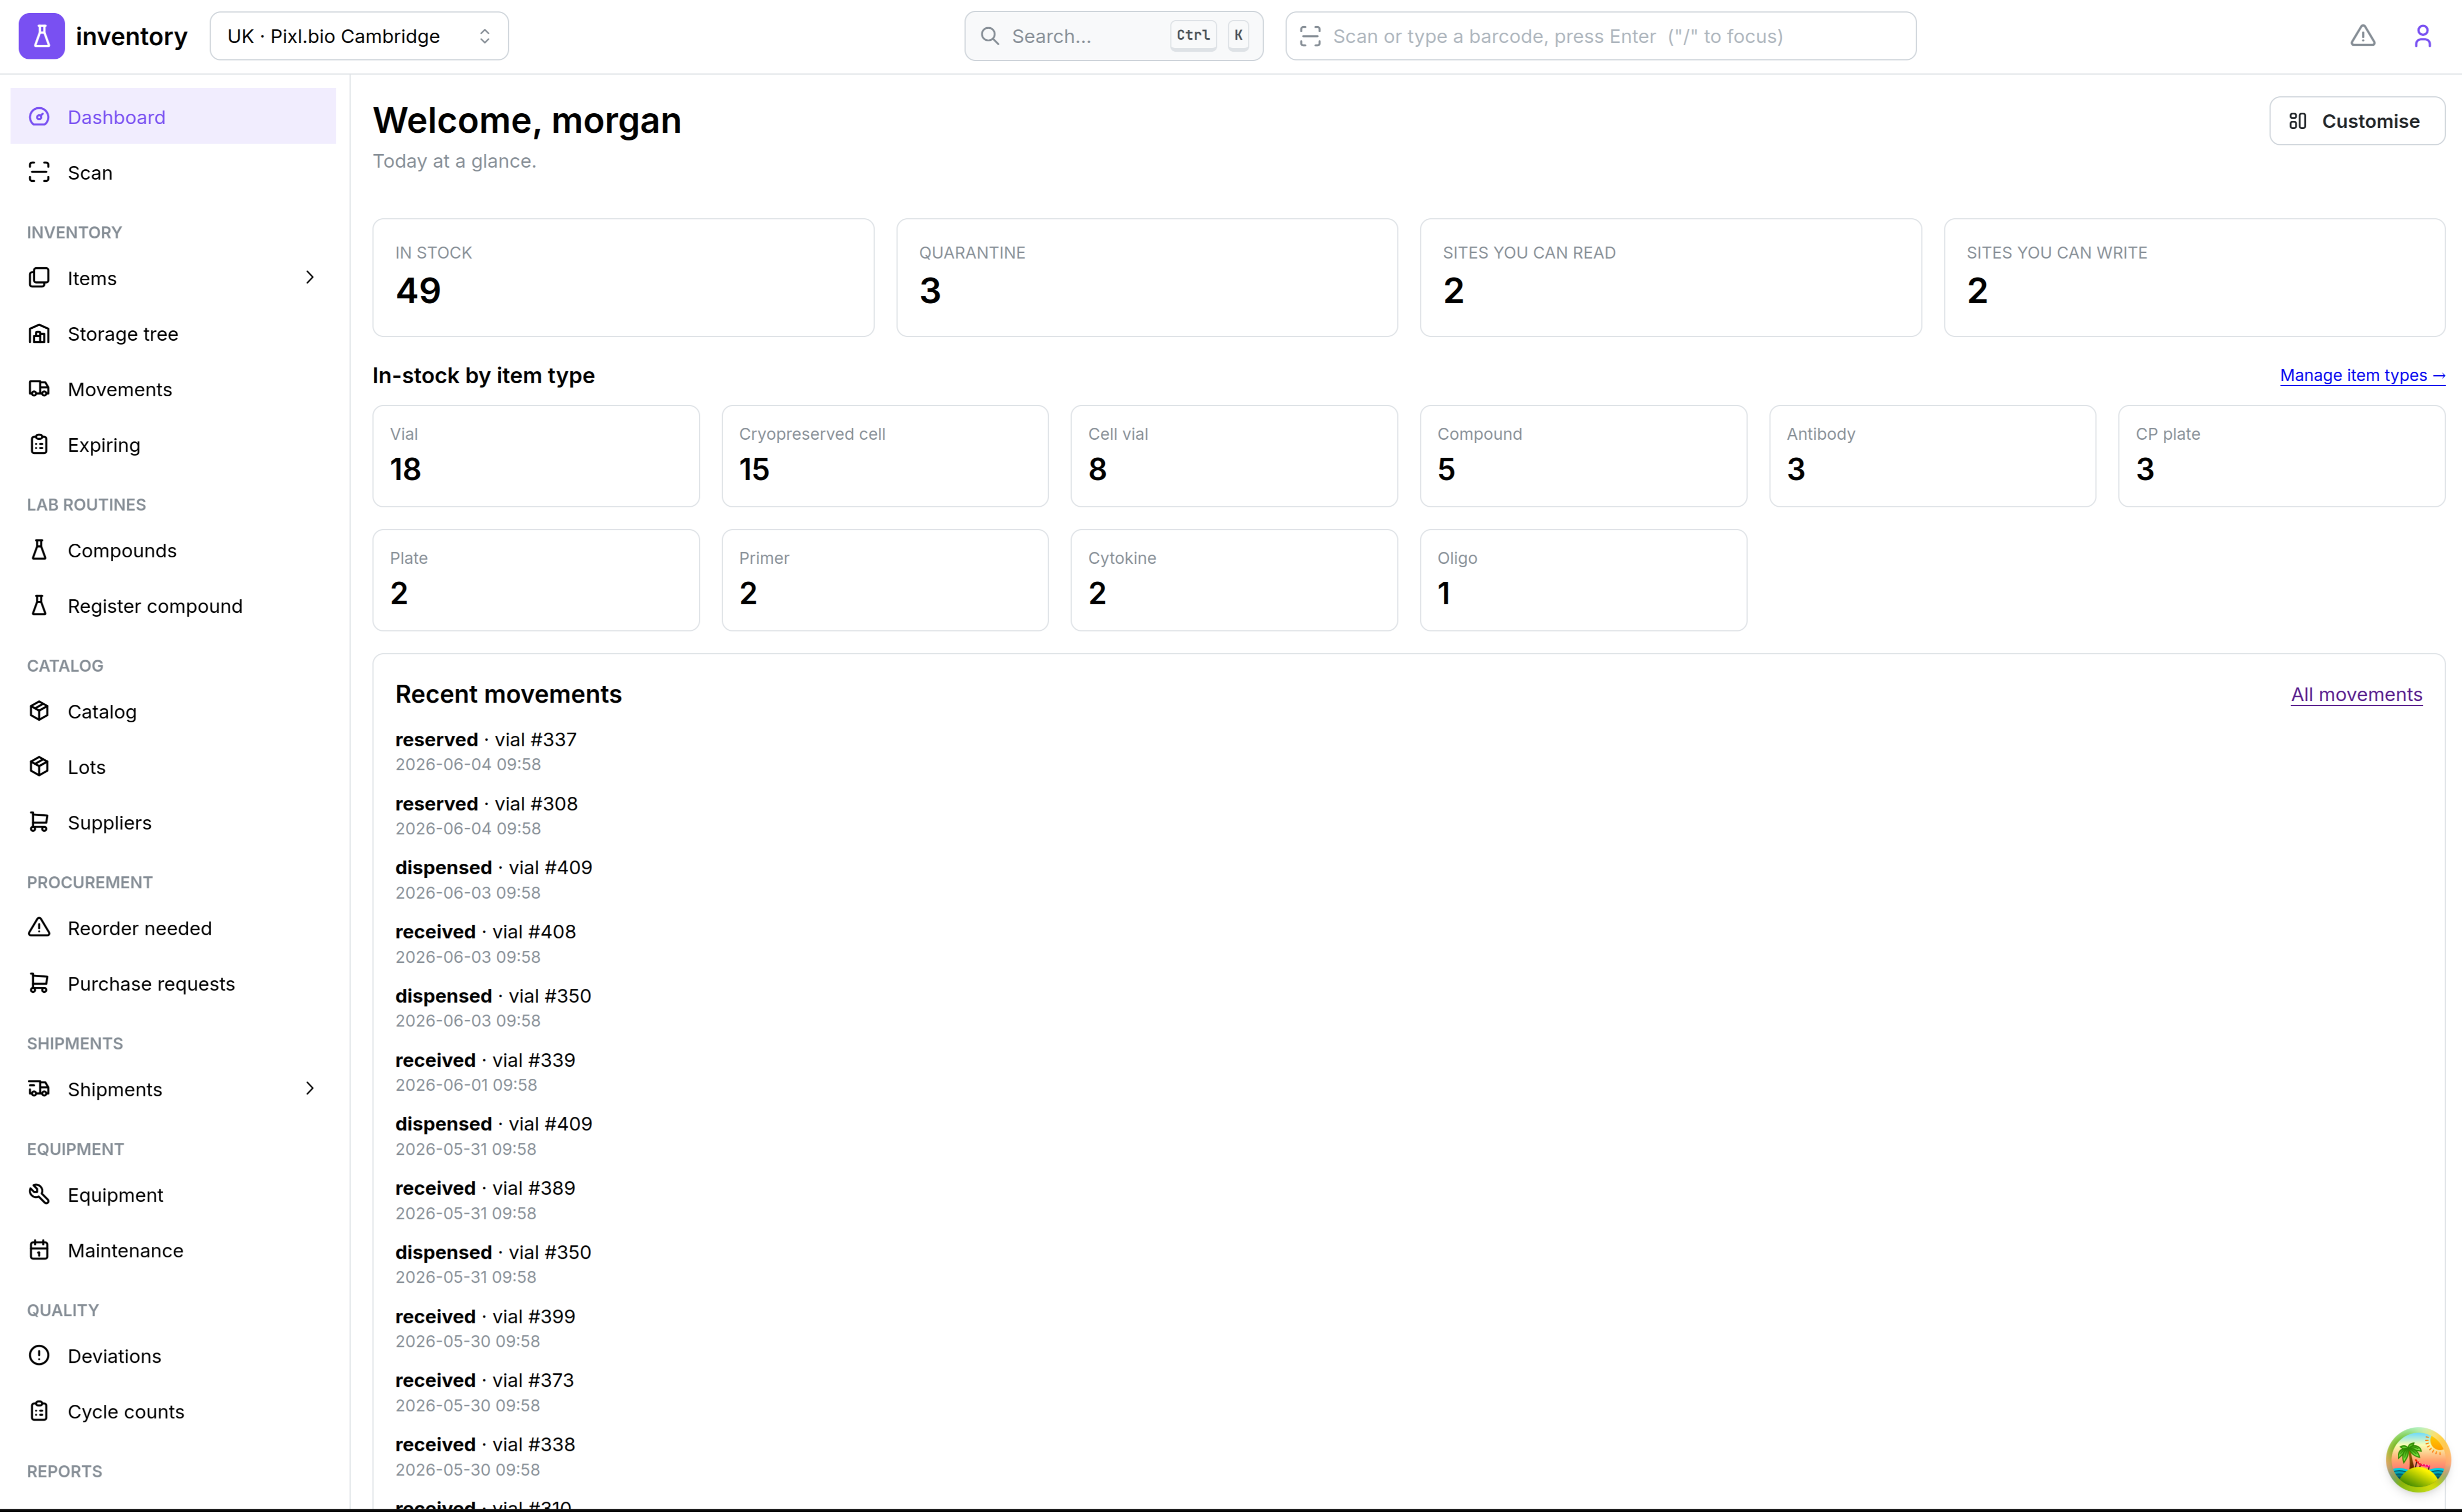The image size is (2462, 1512).
Task: Open the Expiring page
Action: coord(173,444)
